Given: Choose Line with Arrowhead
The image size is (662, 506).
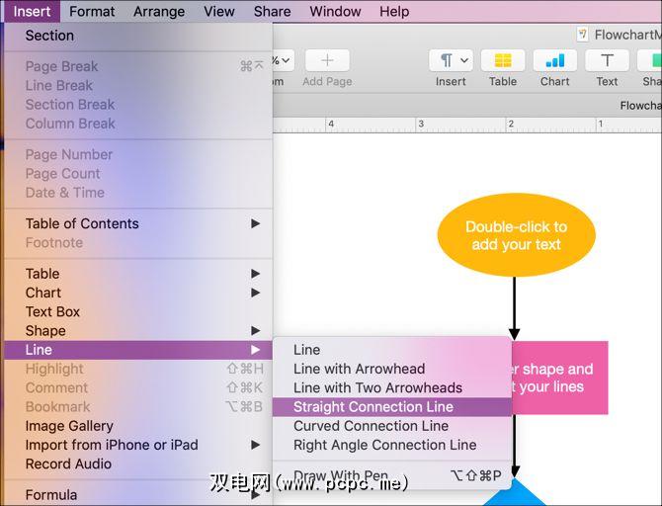Looking at the screenshot, I should pos(392,369).
